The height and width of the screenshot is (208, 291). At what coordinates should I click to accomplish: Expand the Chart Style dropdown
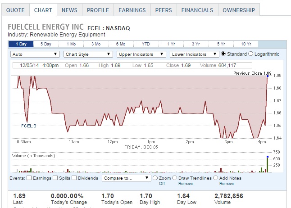click(x=88, y=54)
